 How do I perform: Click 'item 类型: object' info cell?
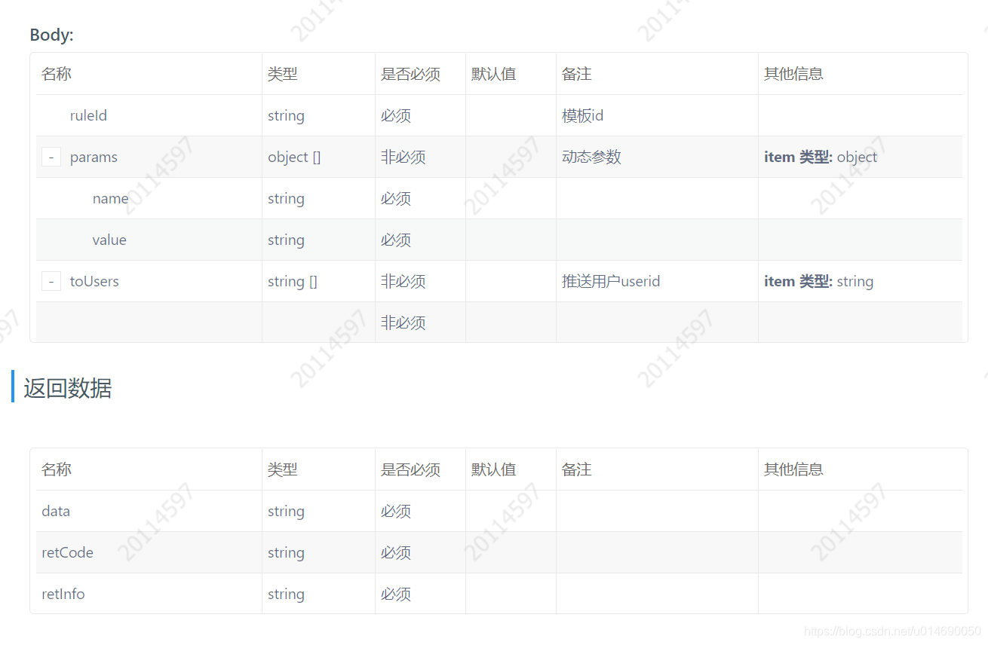pos(821,157)
